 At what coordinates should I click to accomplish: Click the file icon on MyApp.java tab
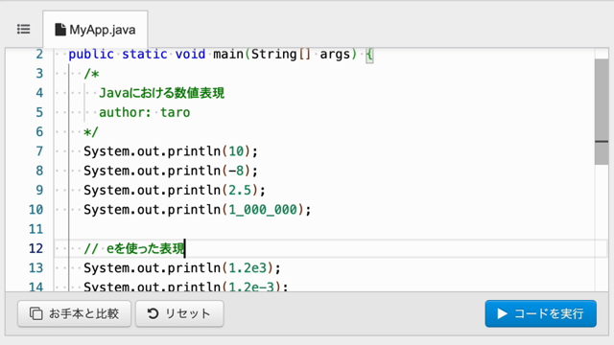point(59,30)
